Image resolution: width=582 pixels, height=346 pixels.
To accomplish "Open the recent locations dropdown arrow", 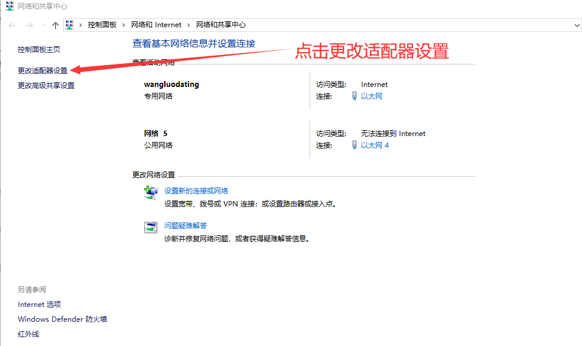I will (43, 25).
